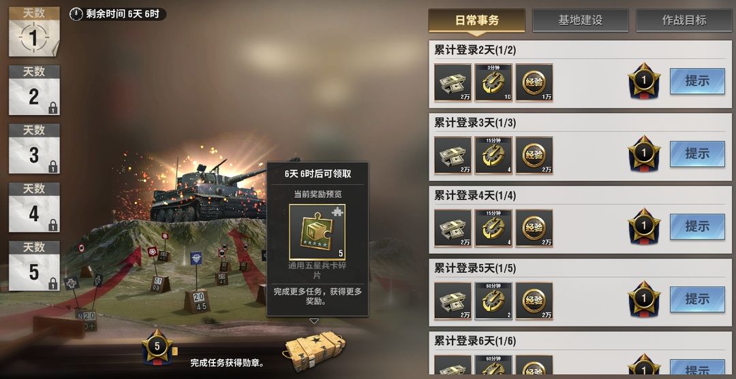
Task: Tap medal star icon in 累计登录3天 row
Action: 644,154
